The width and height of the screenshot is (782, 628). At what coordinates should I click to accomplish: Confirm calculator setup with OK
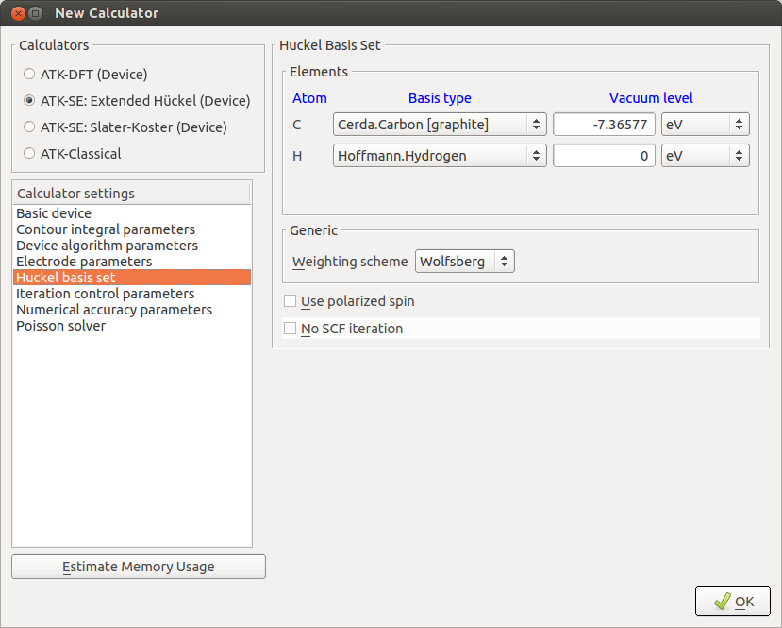click(732, 601)
